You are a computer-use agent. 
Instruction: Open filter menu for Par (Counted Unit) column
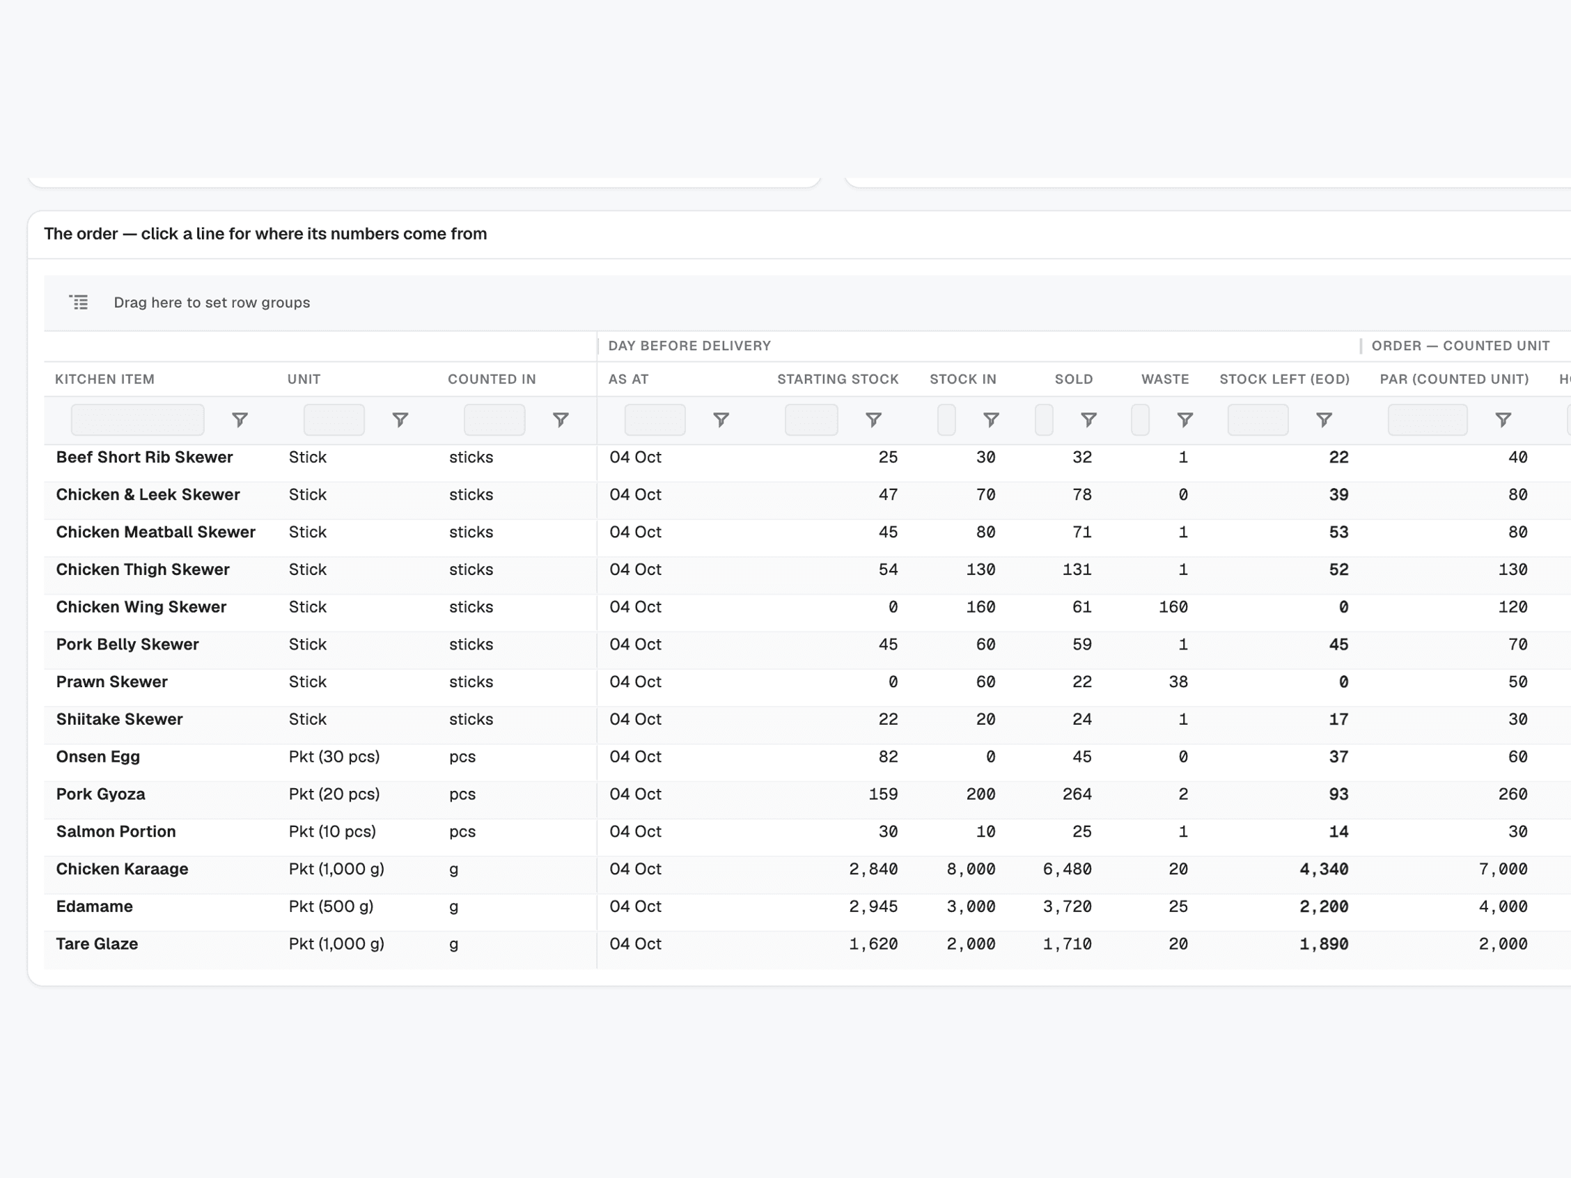point(1503,420)
